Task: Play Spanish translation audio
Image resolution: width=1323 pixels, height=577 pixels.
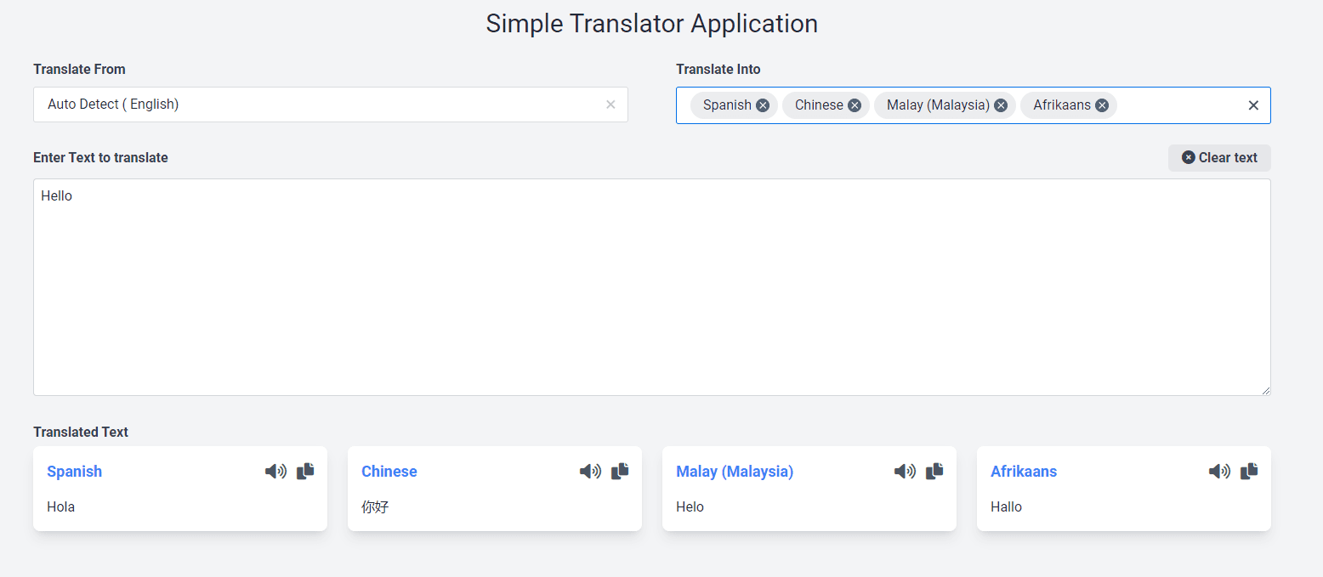Action: coord(276,471)
